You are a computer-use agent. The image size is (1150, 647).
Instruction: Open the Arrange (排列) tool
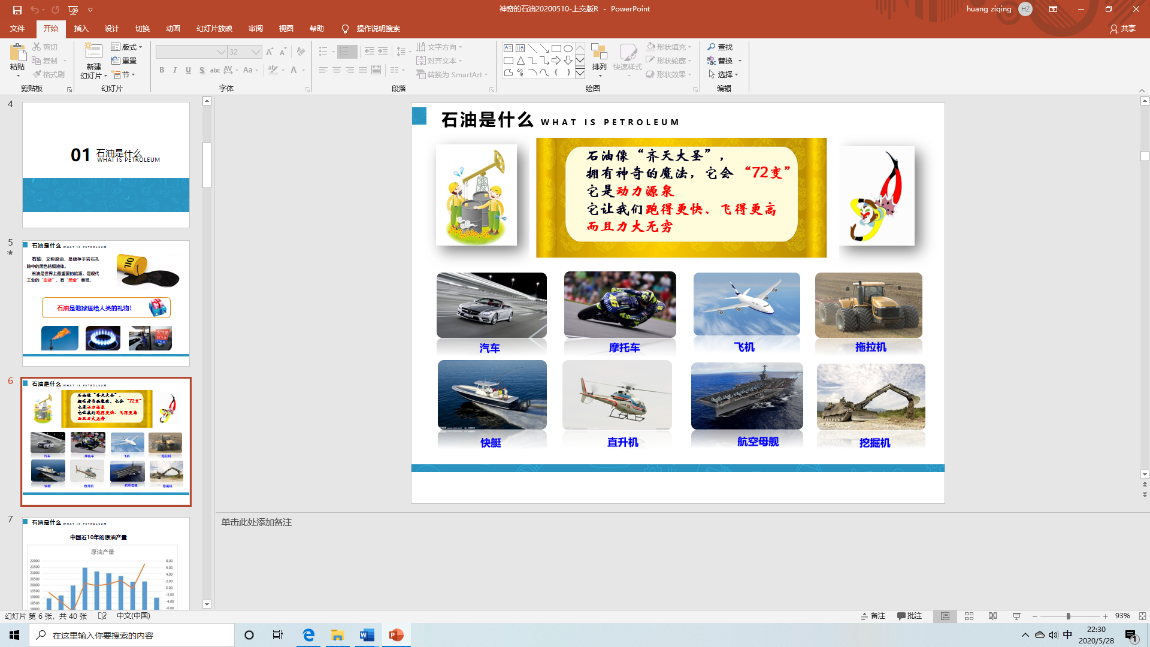pyautogui.click(x=599, y=59)
